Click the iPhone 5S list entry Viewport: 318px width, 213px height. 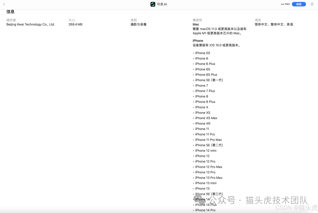click(202, 53)
